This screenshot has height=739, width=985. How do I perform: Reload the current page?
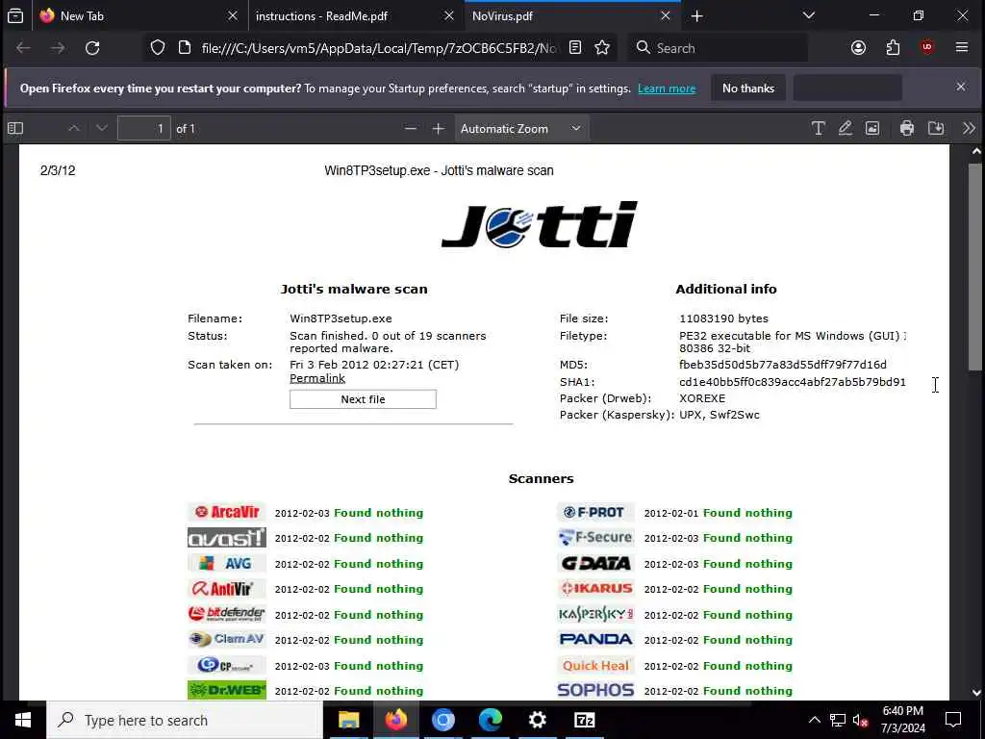pos(92,48)
